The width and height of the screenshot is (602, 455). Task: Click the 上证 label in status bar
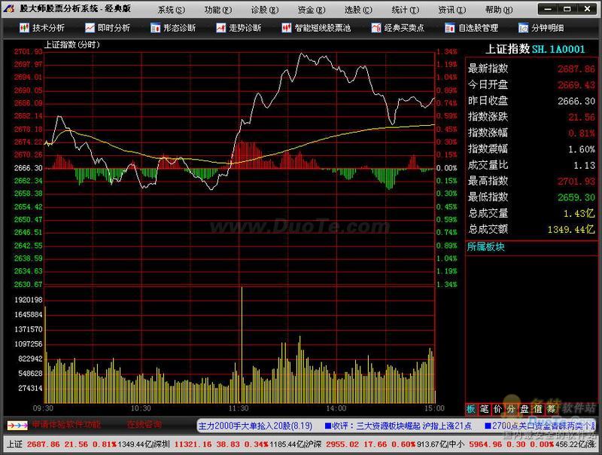tap(14, 444)
